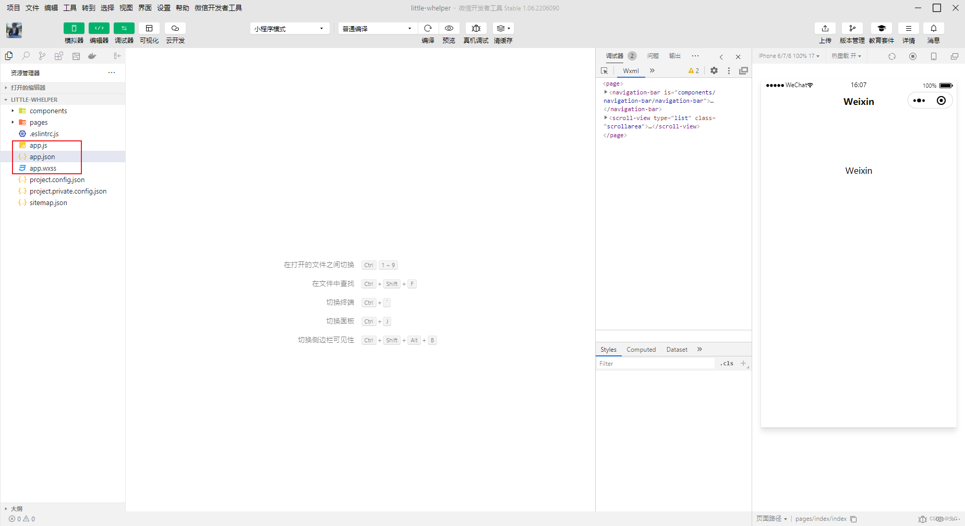Open the iPhone 6/7/8 device dropdown
Viewport: 965px width, 526px height.
tap(789, 56)
